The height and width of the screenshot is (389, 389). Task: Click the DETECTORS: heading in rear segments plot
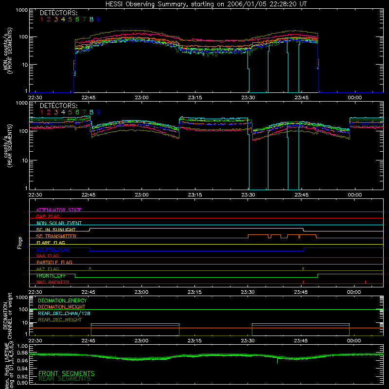pyautogui.click(x=59, y=106)
